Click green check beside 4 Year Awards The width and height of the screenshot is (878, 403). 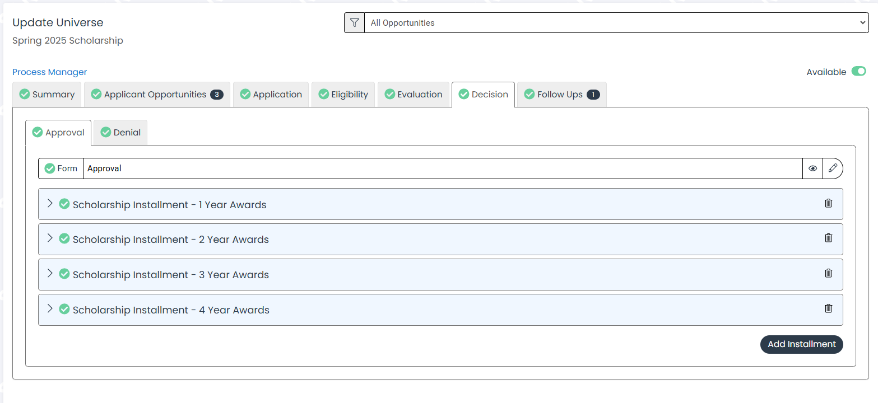[x=64, y=309]
